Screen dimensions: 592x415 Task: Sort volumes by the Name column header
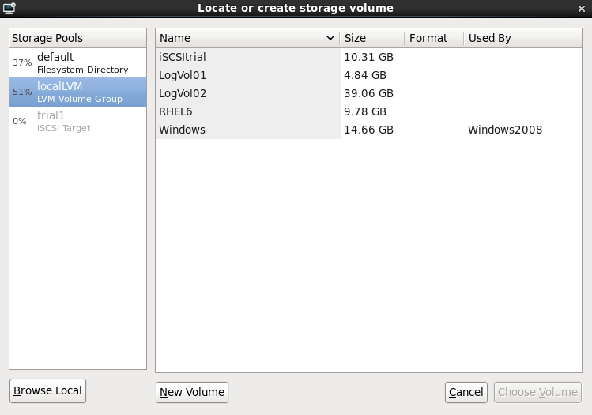click(x=237, y=38)
